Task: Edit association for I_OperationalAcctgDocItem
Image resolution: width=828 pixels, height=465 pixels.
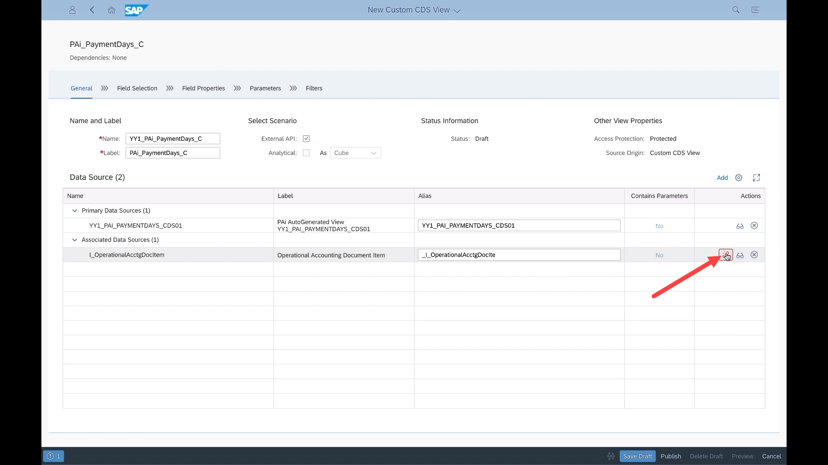Action: tap(725, 255)
